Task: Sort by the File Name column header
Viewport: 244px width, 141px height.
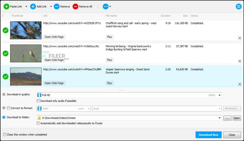Action: point(111,16)
